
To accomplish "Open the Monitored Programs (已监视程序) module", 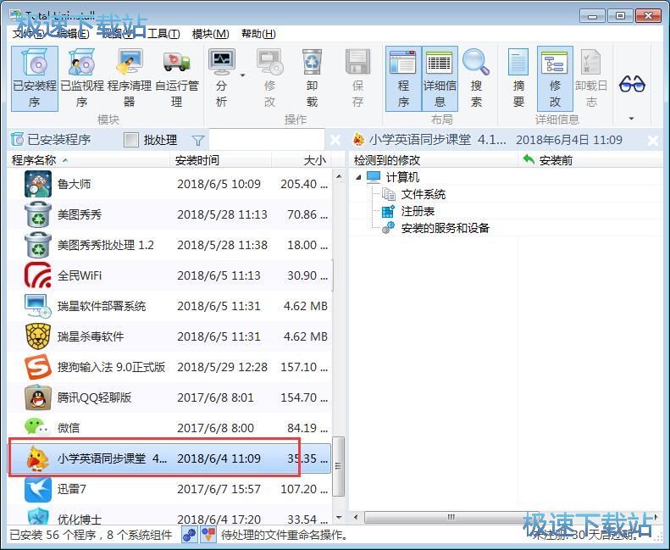I will [82, 79].
